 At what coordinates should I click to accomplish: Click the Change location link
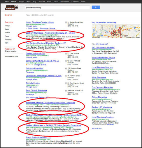(x=11, y=51)
